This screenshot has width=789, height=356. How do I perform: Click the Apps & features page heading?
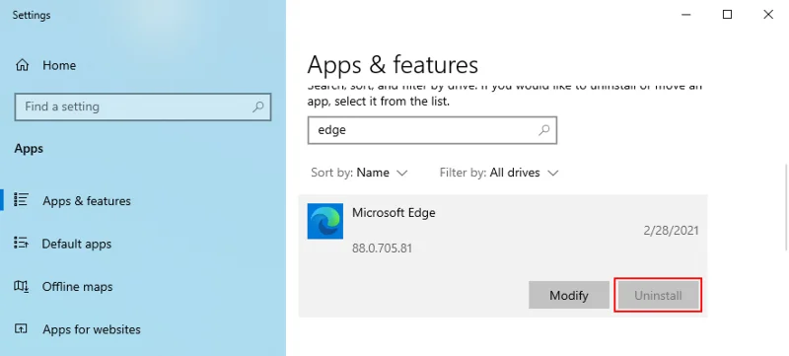click(393, 65)
